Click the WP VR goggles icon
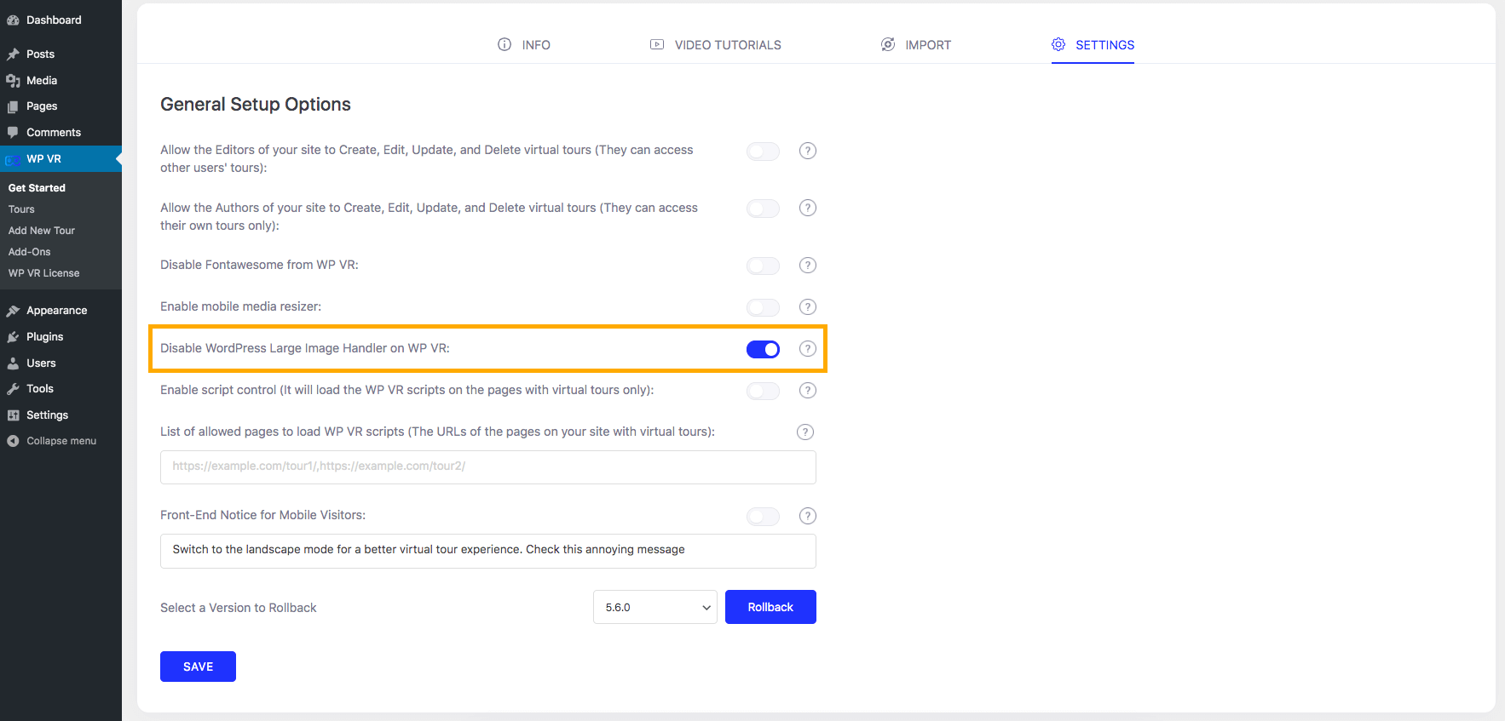1505x721 pixels. click(x=13, y=160)
